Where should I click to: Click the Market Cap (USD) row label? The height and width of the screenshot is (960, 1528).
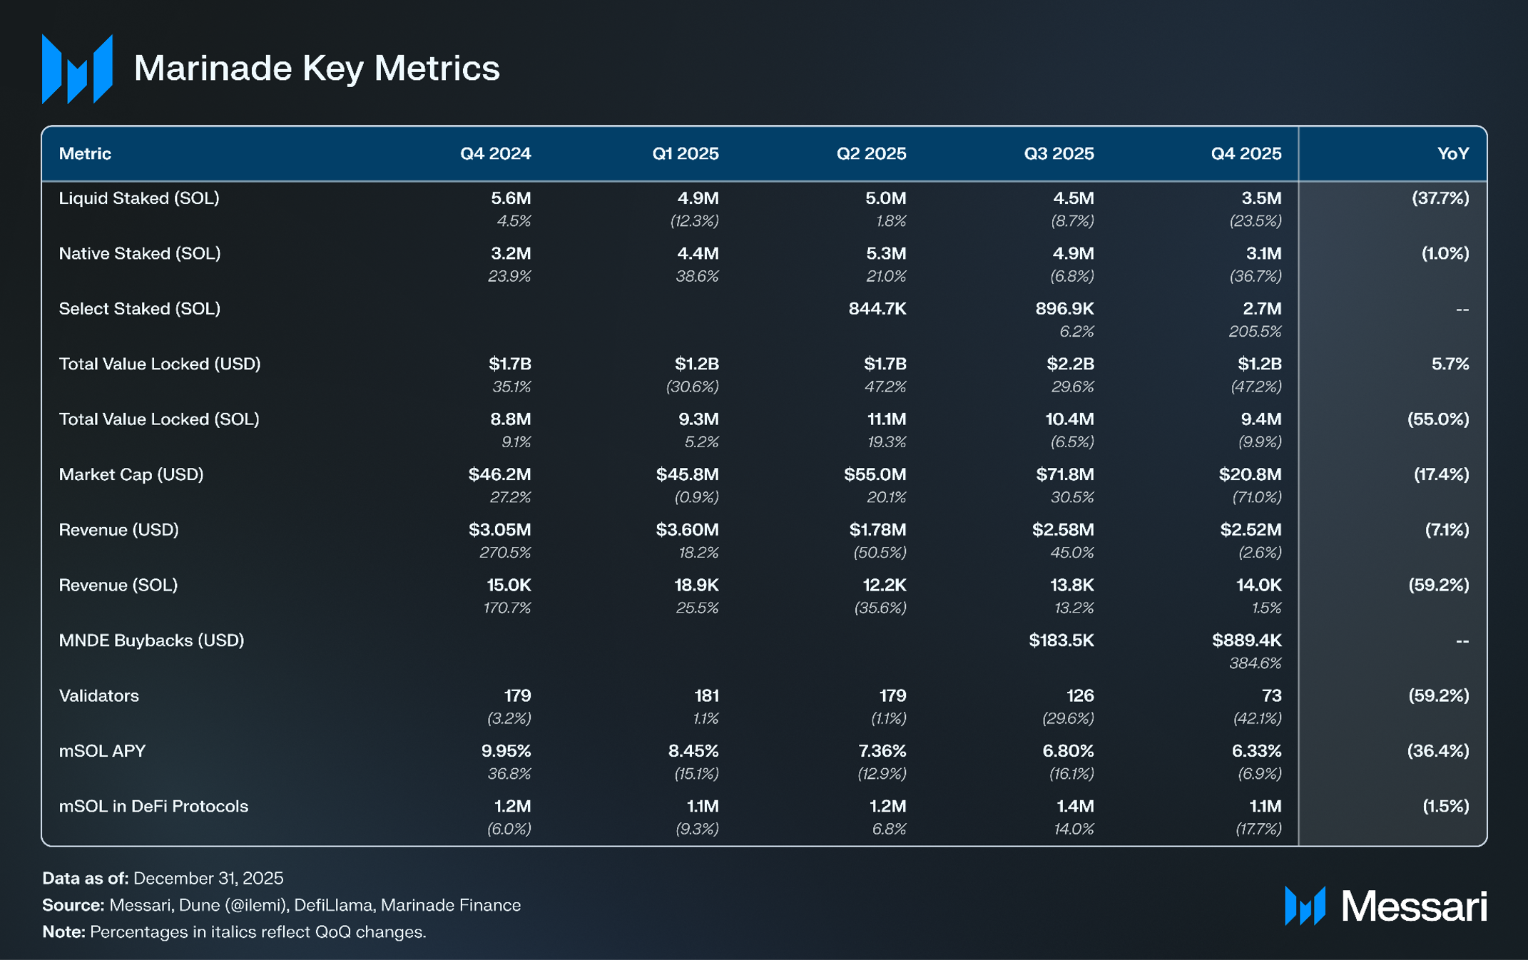tap(131, 474)
